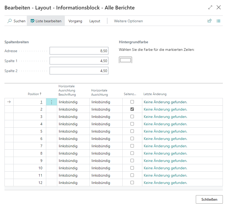Screen dimensions: 226x207
Task: Open the Vorgang menu
Action: click(x=75, y=21)
